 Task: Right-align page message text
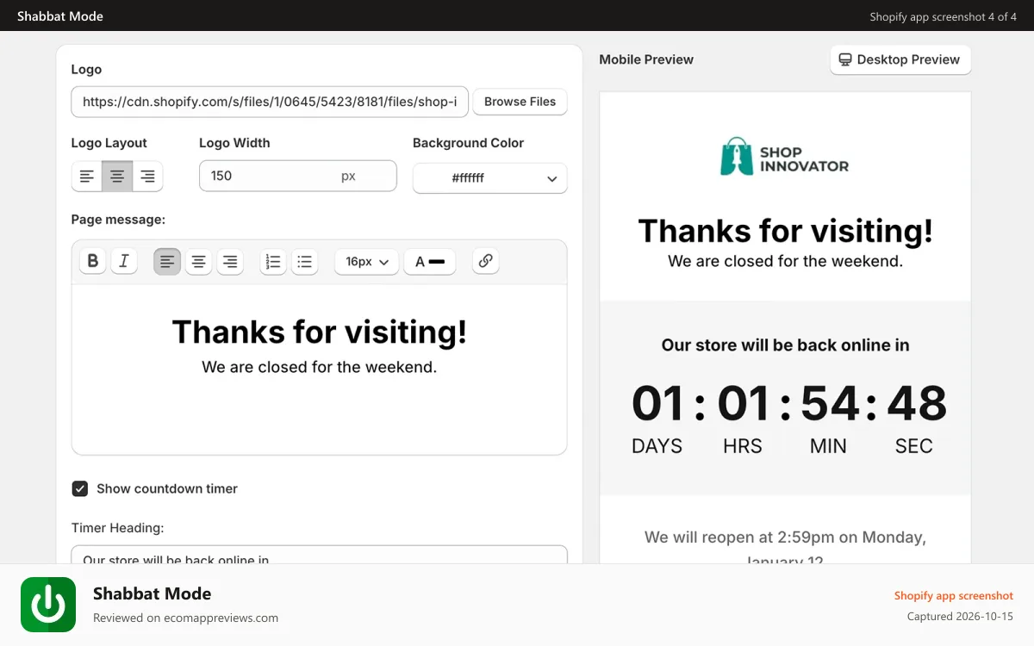[229, 261]
